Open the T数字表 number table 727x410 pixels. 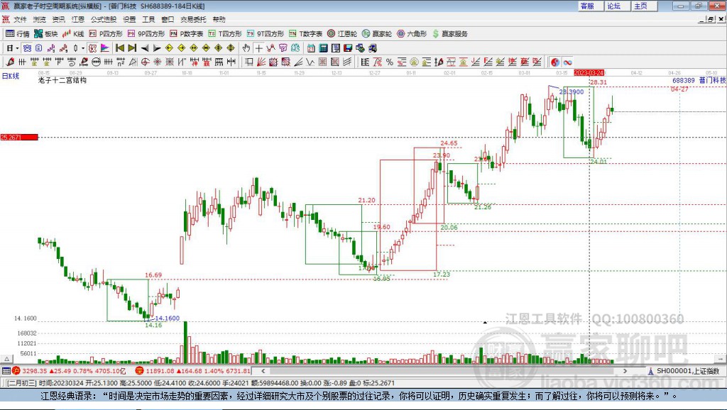point(305,34)
